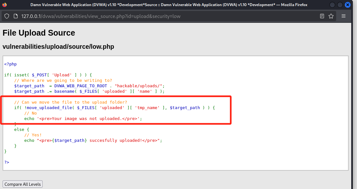Click the tracking protection shield icon
The image size is (357, 189).
(7, 16)
